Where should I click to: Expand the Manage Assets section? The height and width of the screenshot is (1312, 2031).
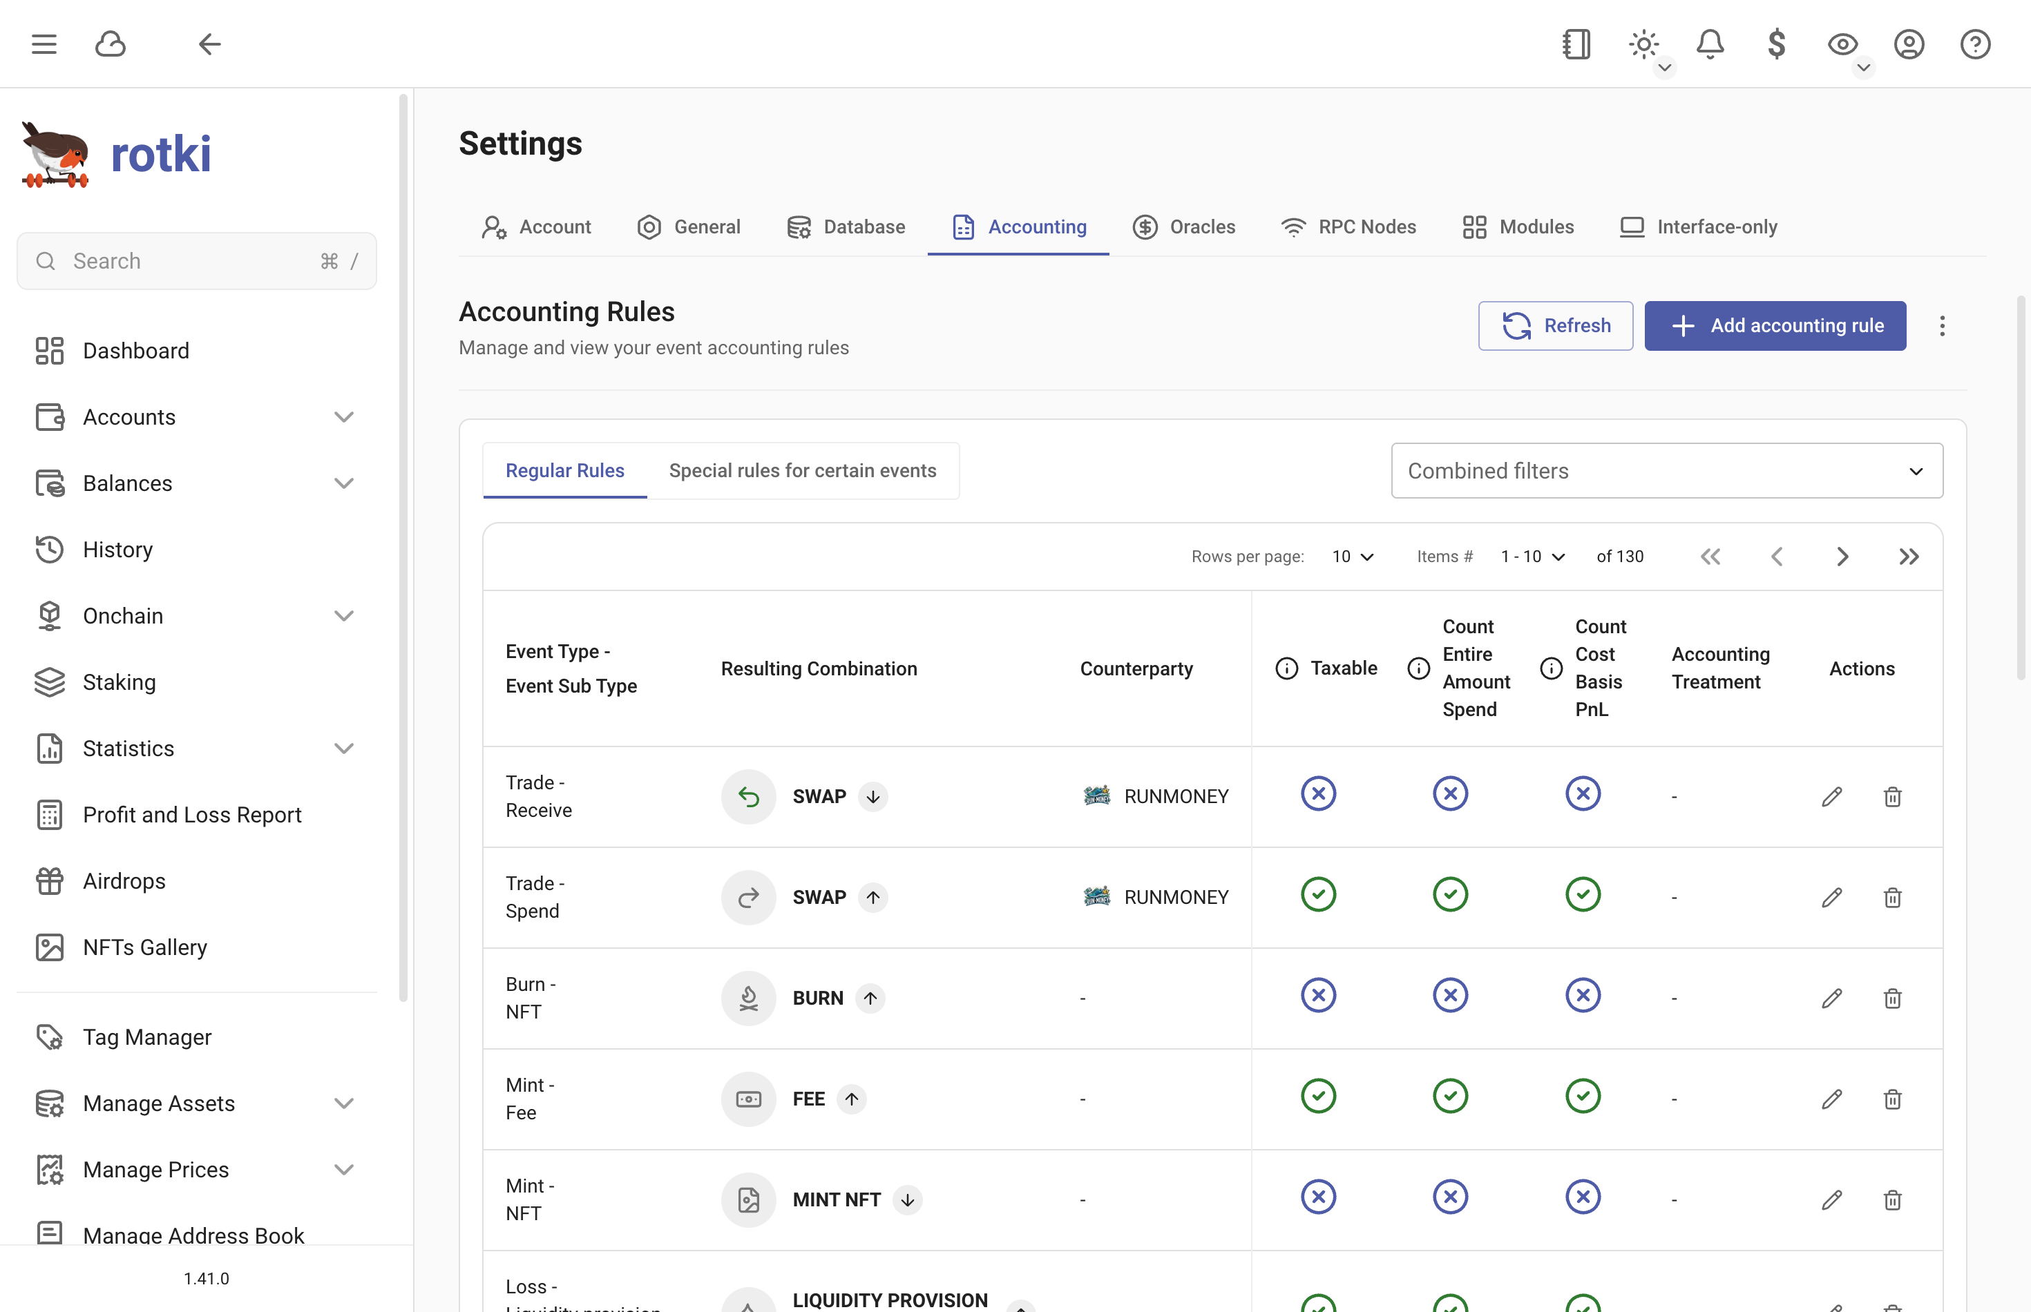(197, 1104)
